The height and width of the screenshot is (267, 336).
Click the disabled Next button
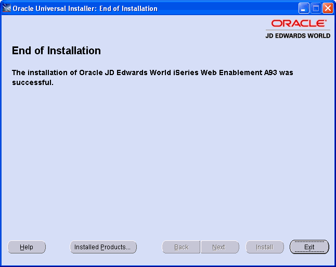tap(220, 247)
